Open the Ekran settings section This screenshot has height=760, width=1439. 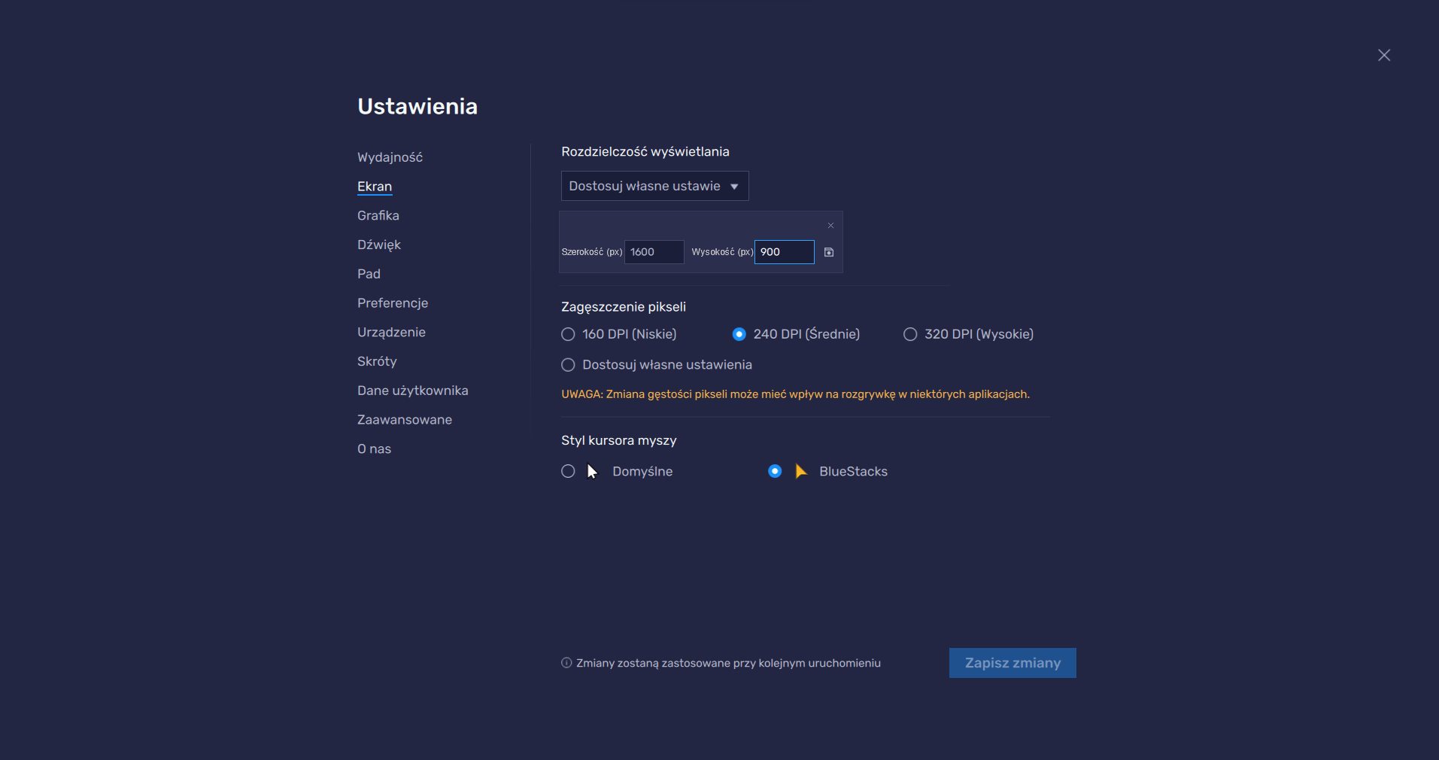pyautogui.click(x=375, y=187)
